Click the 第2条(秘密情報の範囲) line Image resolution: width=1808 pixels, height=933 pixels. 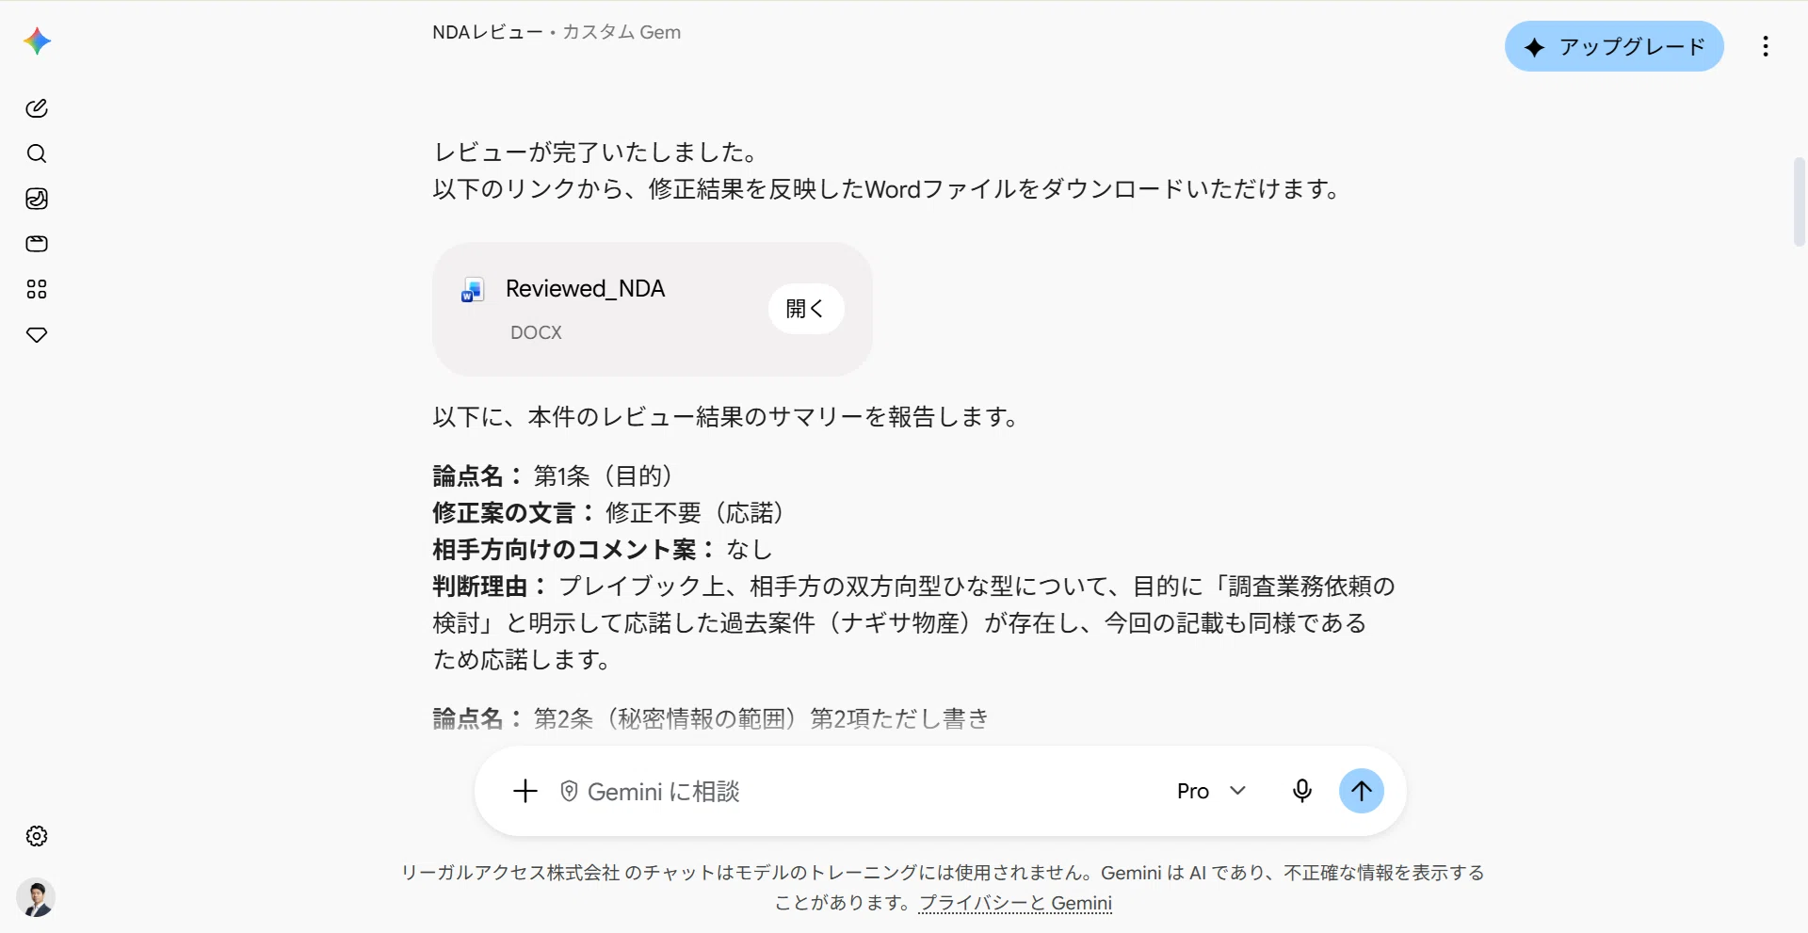tap(711, 718)
